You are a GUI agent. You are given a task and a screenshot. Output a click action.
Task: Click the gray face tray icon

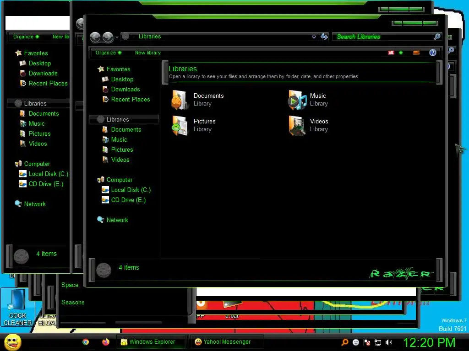(x=355, y=342)
